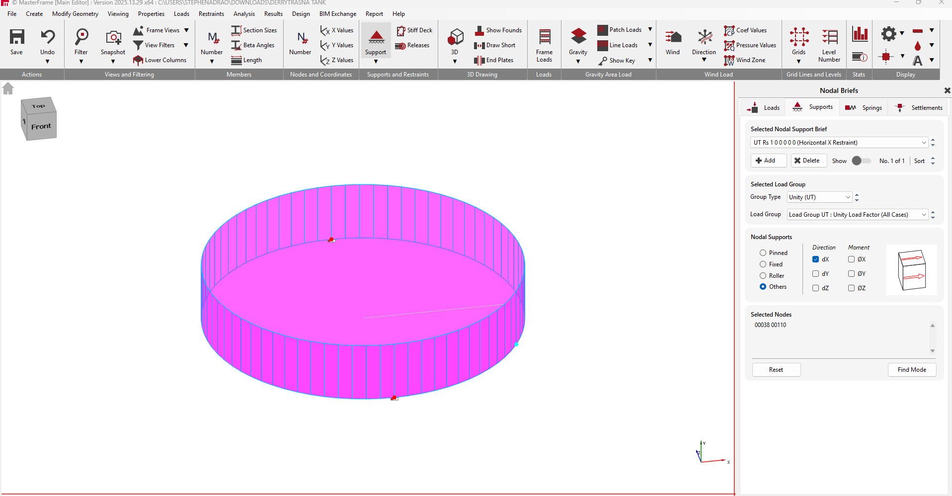
Task: Toggle the Show switch in Nodal Briefs
Action: tap(861, 161)
